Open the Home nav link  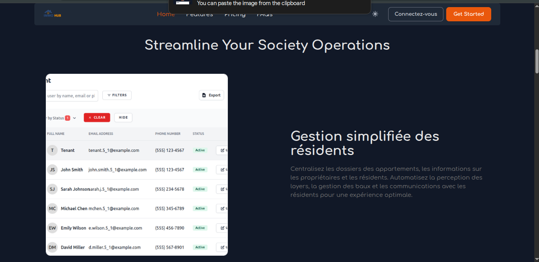coord(166,15)
